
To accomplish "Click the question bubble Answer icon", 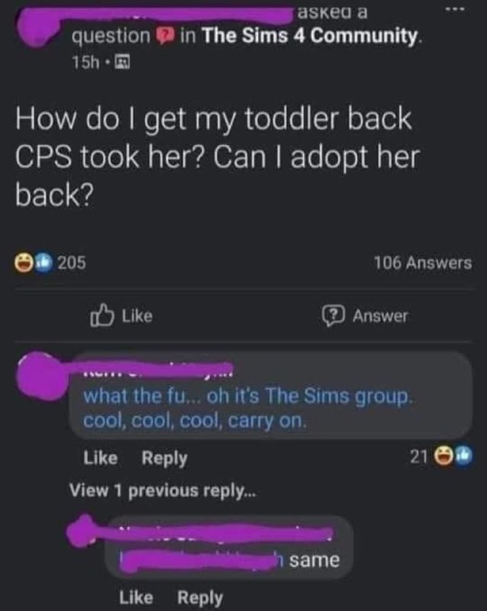I will point(333,315).
